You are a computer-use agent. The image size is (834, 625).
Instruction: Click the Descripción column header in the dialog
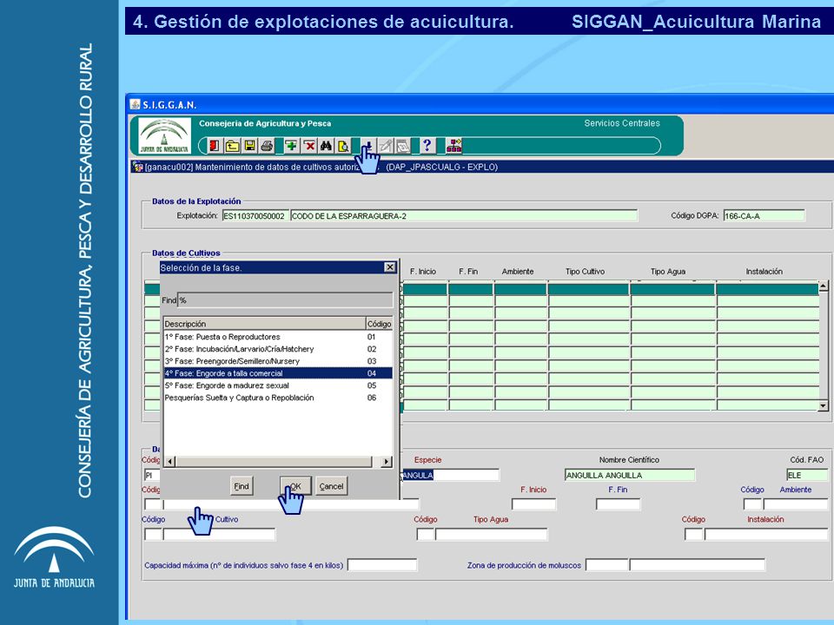click(264, 324)
